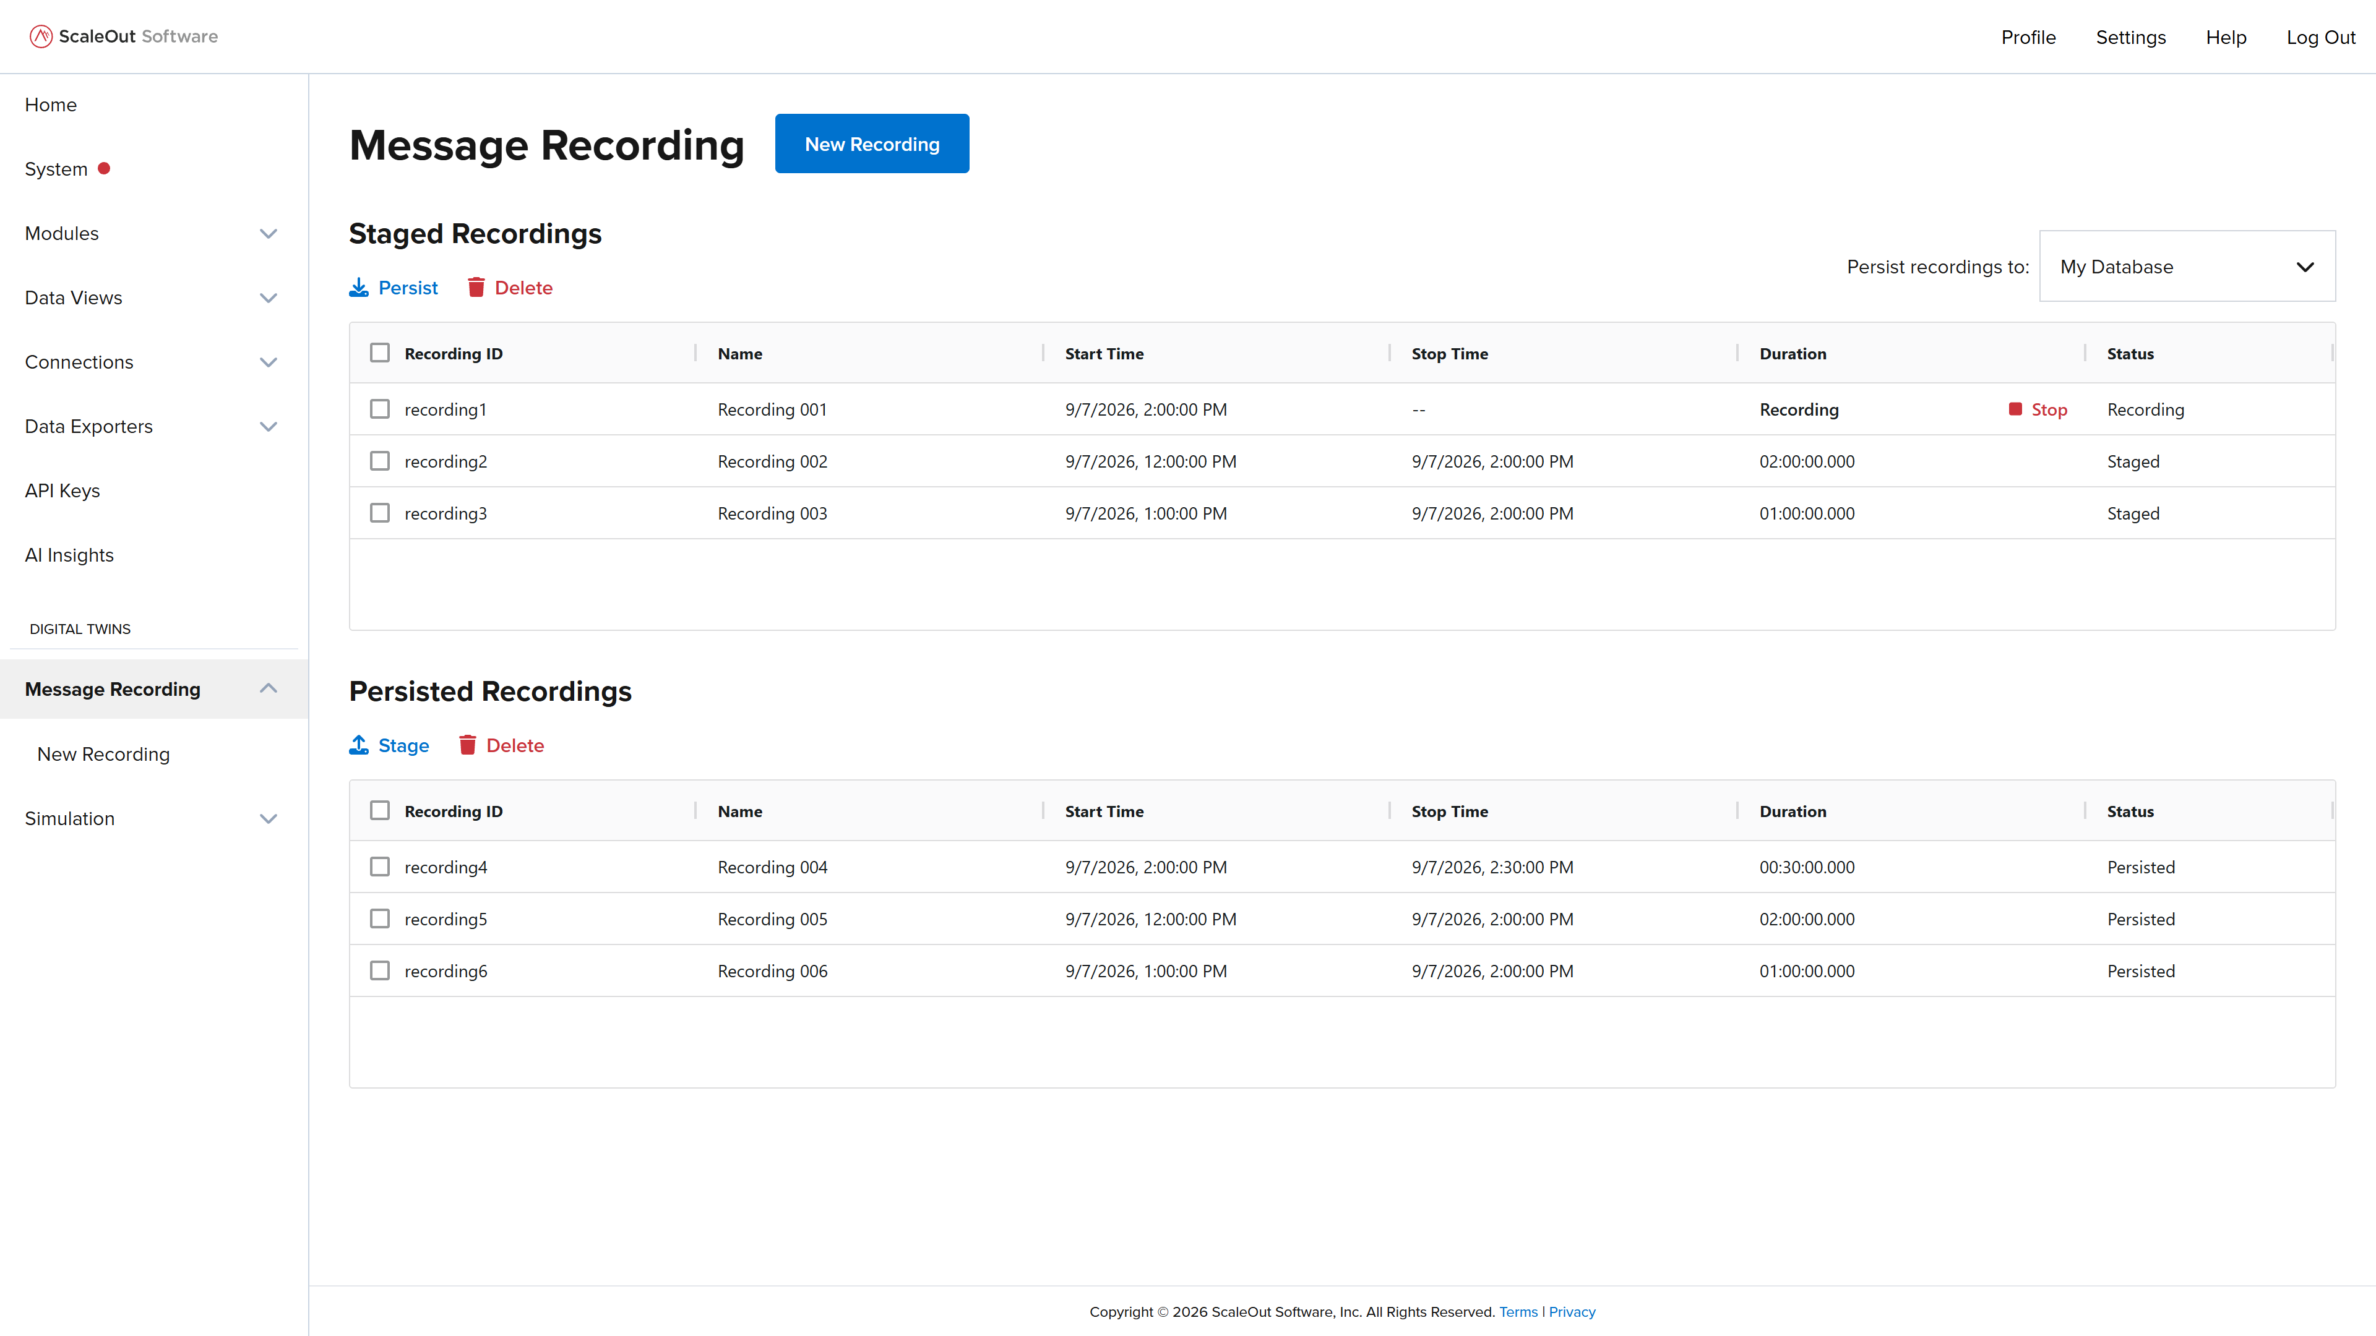The width and height of the screenshot is (2376, 1336).
Task: Open Help in top navigation
Action: [x=2226, y=38]
